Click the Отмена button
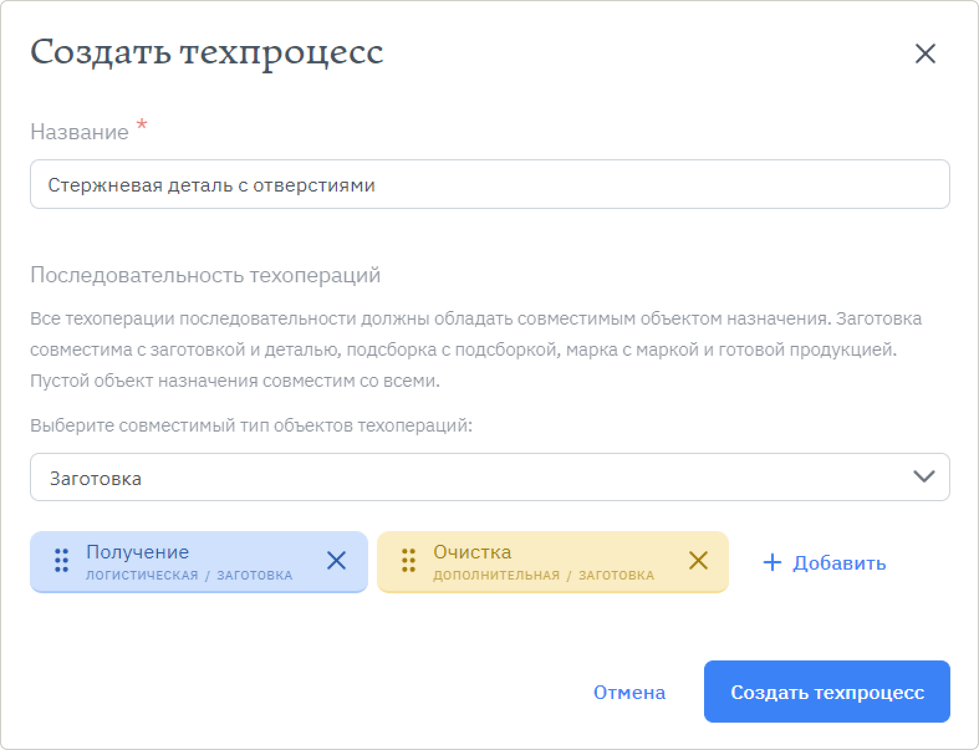This screenshot has height=750, width=979. [629, 692]
